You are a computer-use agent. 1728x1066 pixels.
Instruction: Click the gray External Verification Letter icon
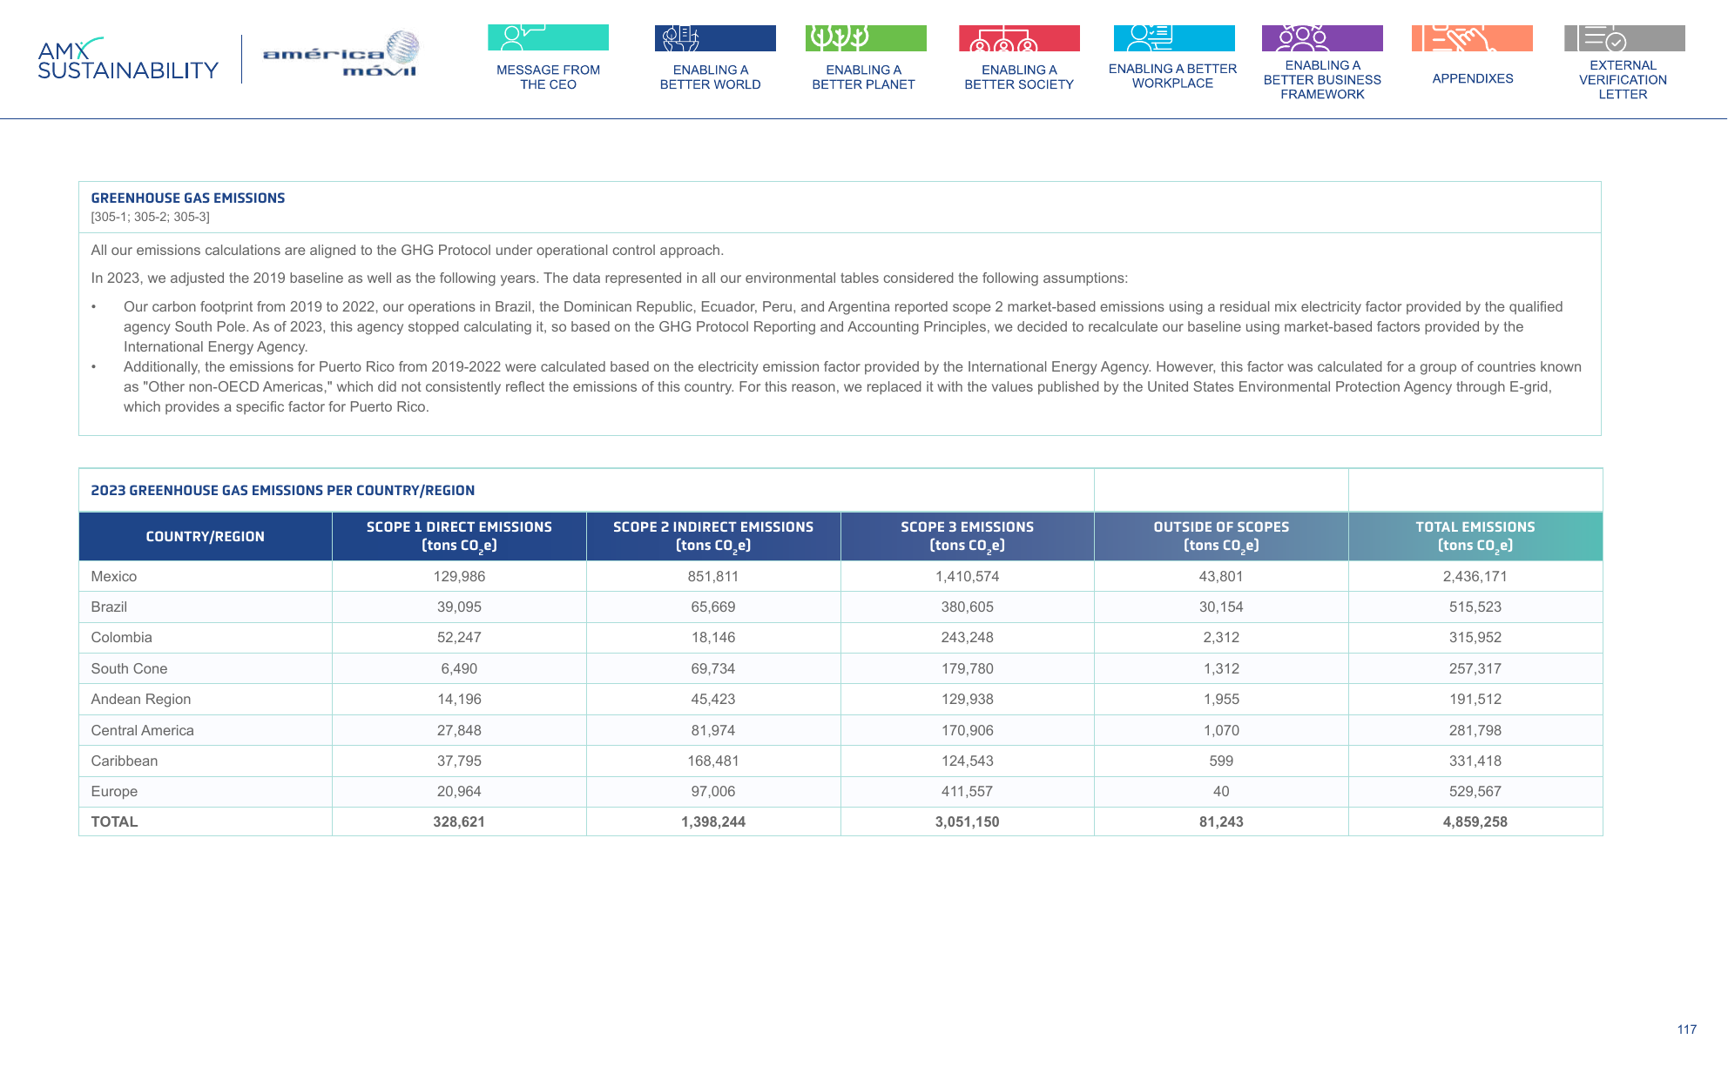pyautogui.click(x=1624, y=37)
